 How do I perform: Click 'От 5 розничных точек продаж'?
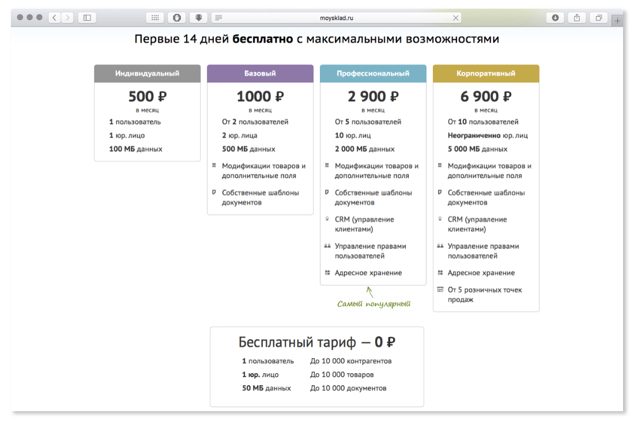(x=484, y=294)
